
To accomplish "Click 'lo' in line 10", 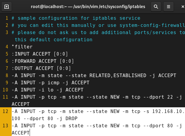I will tap(51, 90).
